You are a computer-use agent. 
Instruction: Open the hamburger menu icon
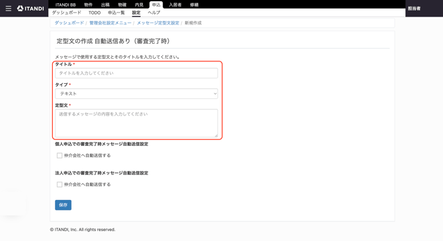click(9, 9)
